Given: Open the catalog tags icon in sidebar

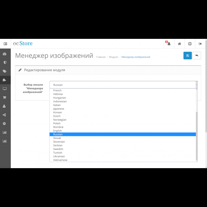Looking at the screenshot, I should coord(5,71).
